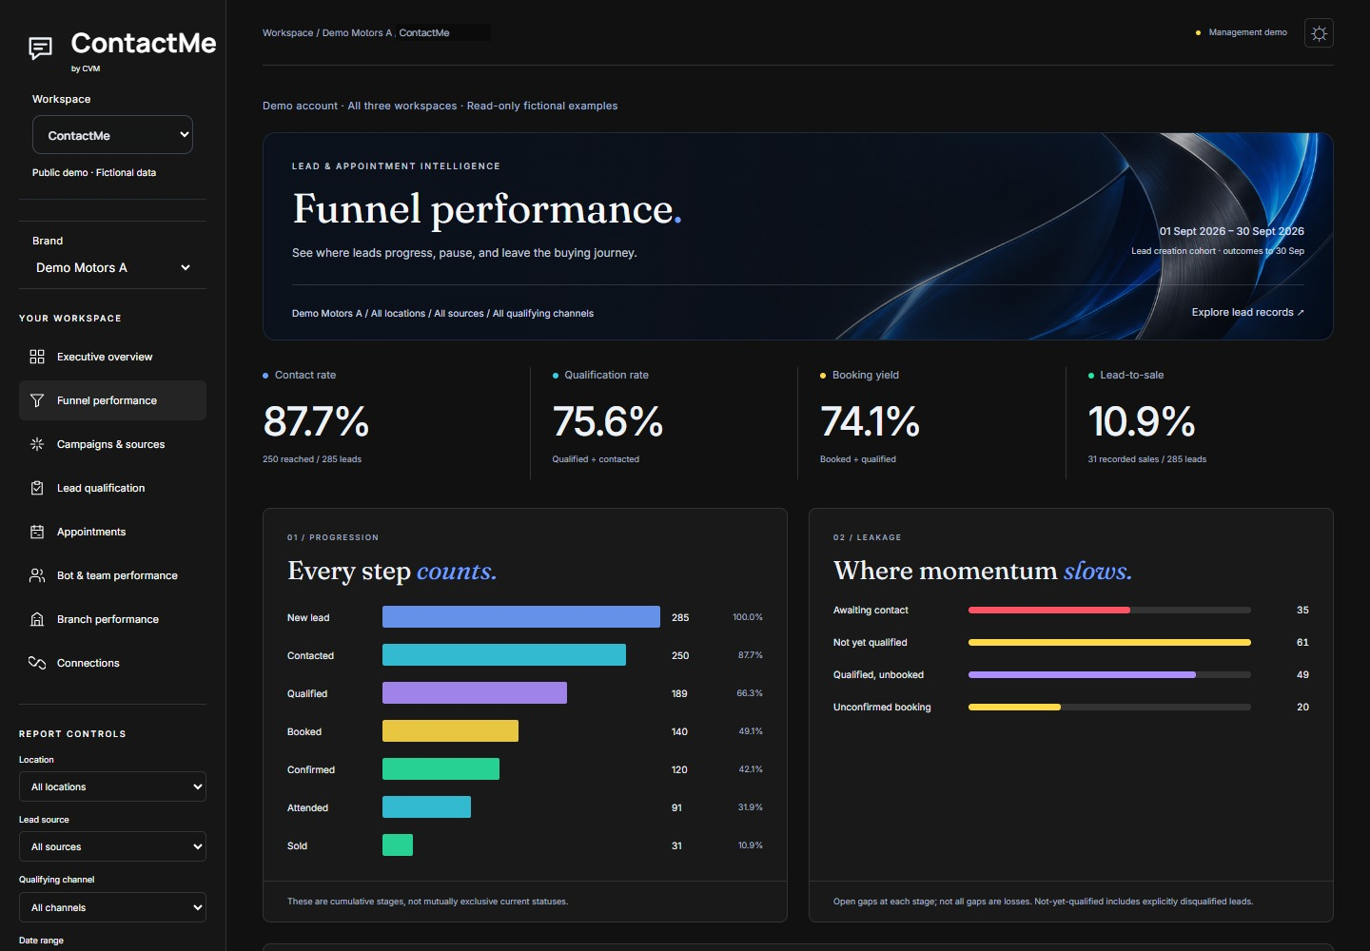Viewport: 1370px width, 951px height.
Task: Open Bot & team performance
Action: click(112, 575)
